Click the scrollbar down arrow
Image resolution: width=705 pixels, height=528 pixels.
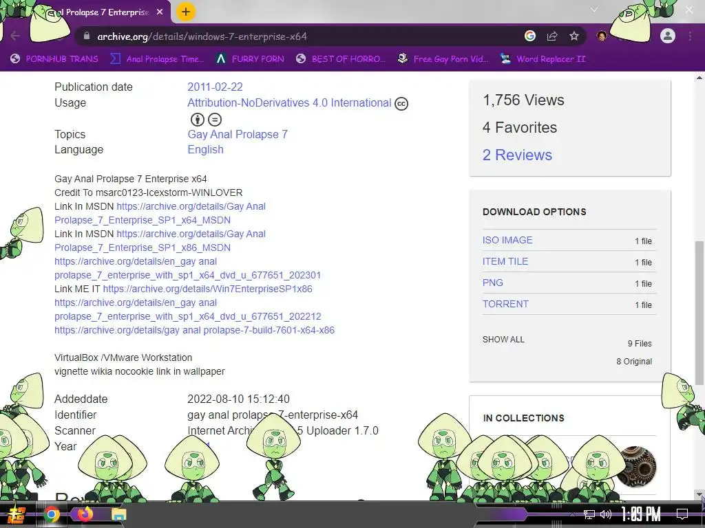(x=699, y=495)
